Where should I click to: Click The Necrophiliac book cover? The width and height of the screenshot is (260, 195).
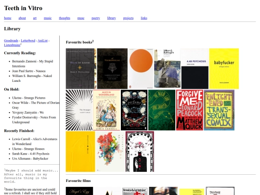tap(112, 68)
